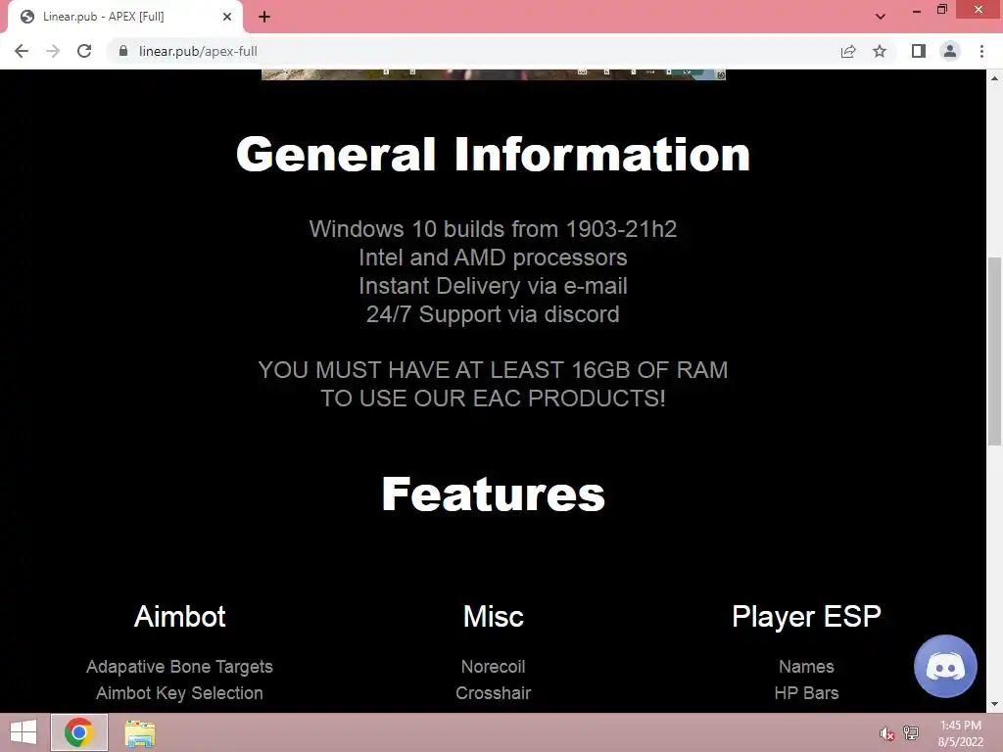Click 'Intel and AMD processors' line
The image size is (1003, 752).
[x=494, y=258]
